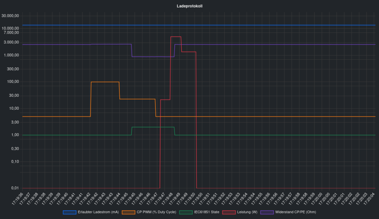Viewport: 379px width, 219px height.
Task: Toggle the Erlaubter Ladestrom (mA) legend entry
Action: tap(91, 212)
